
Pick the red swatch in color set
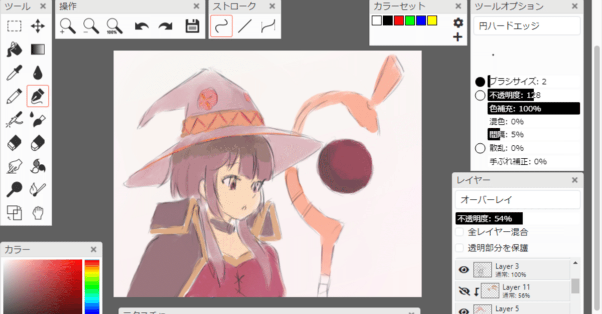(x=399, y=21)
